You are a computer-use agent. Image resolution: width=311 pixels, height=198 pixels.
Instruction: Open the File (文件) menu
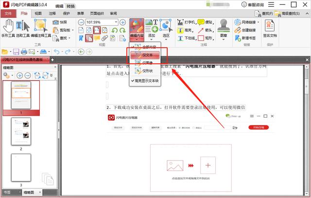(x=8, y=13)
